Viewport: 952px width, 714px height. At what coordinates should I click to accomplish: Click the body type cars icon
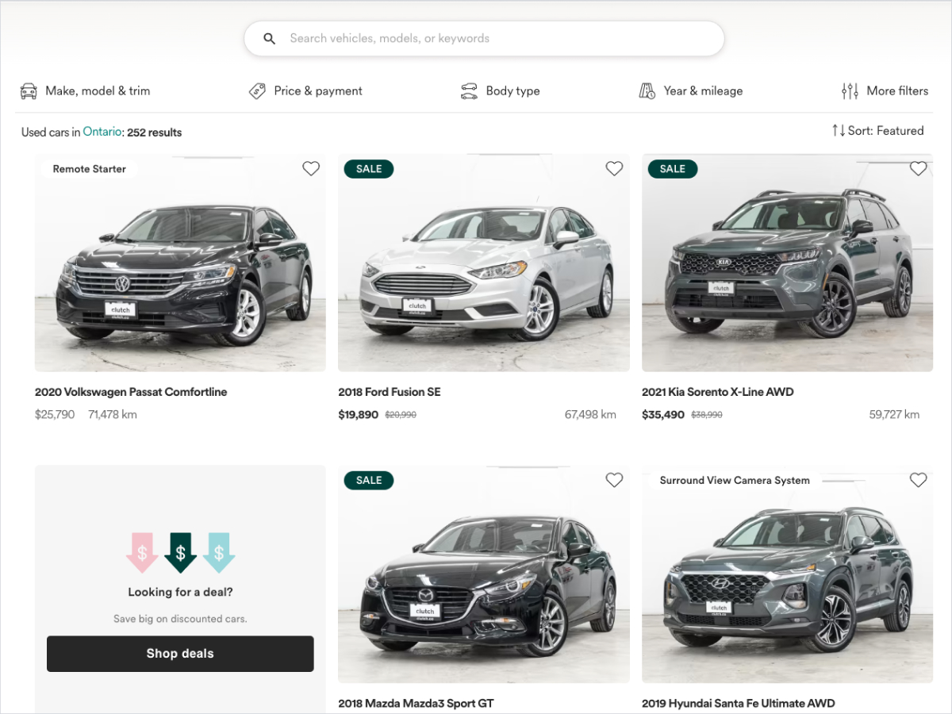(x=469, y=91)
